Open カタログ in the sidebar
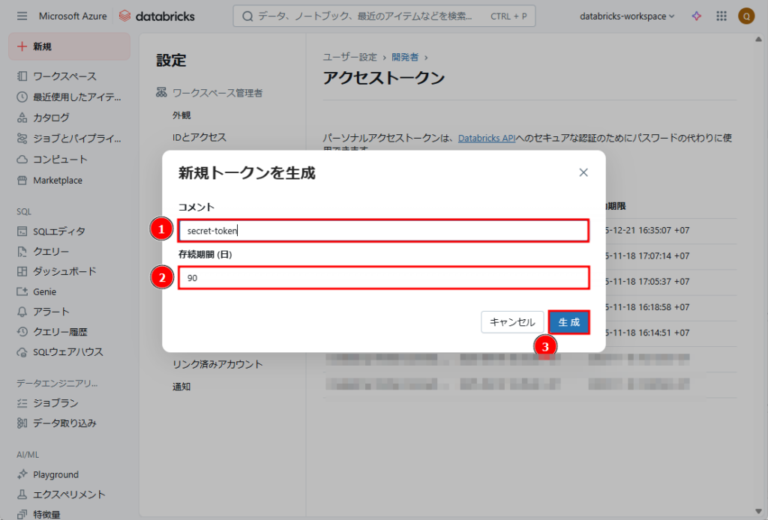The image size is (768, 520). (50, 118)
